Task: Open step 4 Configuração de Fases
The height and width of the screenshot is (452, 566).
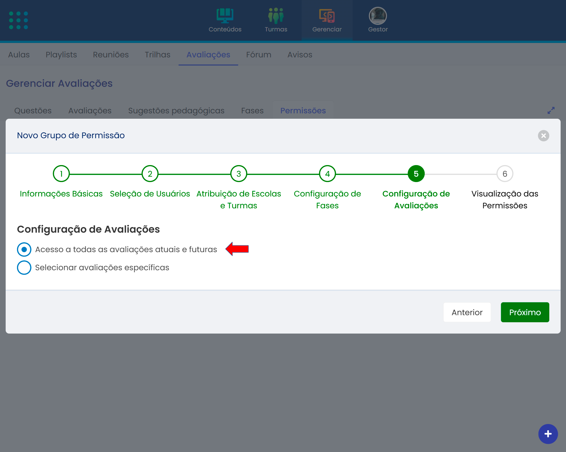Action: pos(327,174)
